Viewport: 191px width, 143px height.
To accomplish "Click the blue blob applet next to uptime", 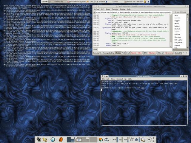I will click(x=137, y=140).
